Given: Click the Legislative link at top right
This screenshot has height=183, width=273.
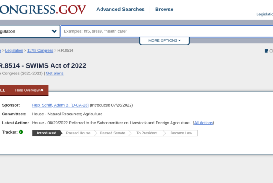Looking at the screenshot, I should pos(264,14).
